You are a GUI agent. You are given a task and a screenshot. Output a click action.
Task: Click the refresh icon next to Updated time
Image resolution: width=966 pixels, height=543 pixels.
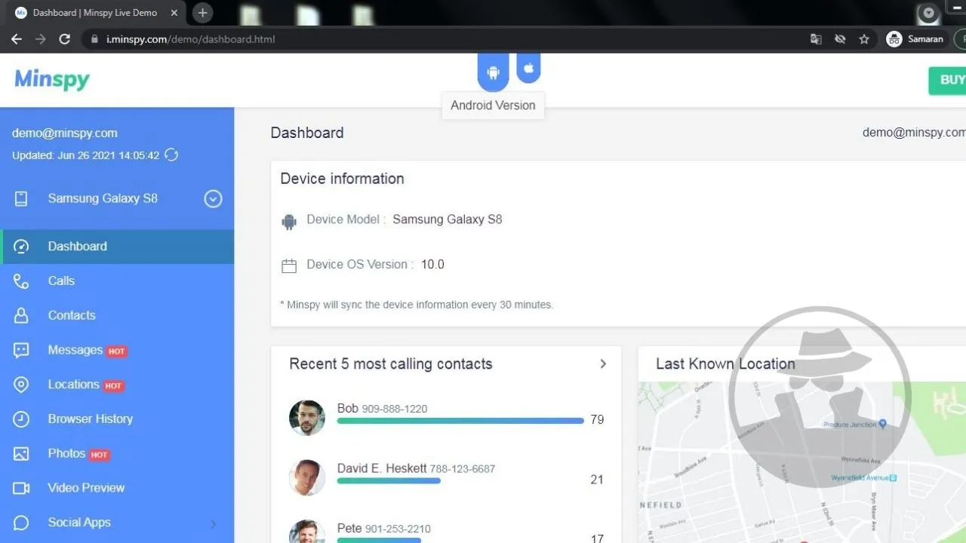(x=171, y=155)
